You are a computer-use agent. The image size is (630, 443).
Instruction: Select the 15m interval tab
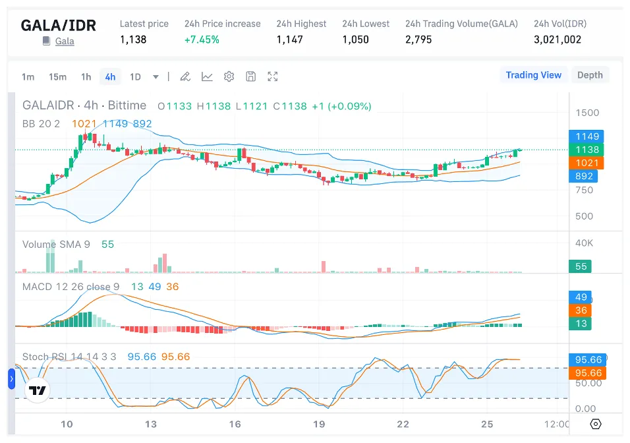(58, 76)
